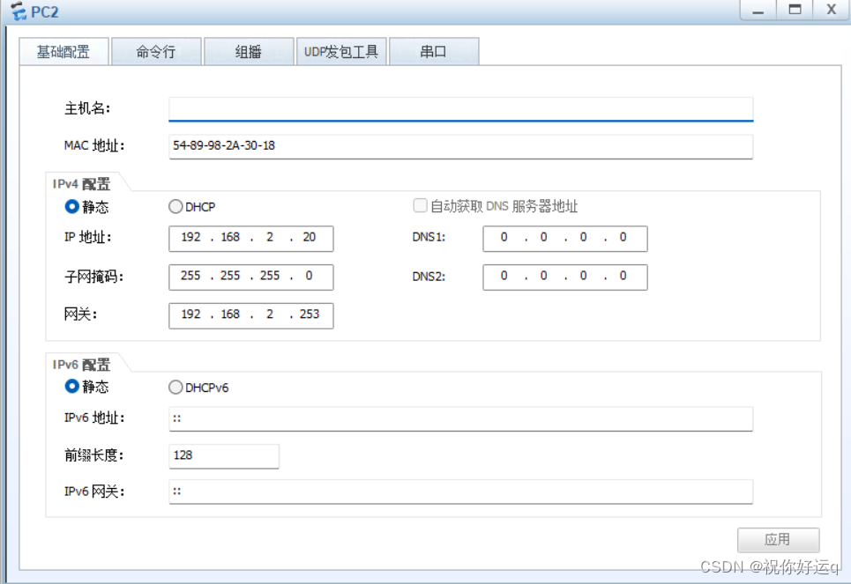
Task: Click the IPv6 地址 input field
Action: [459, 418]
